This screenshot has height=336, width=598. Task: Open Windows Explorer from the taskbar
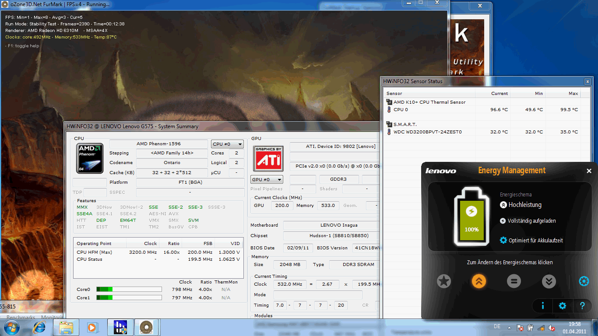tap(66, 327)
